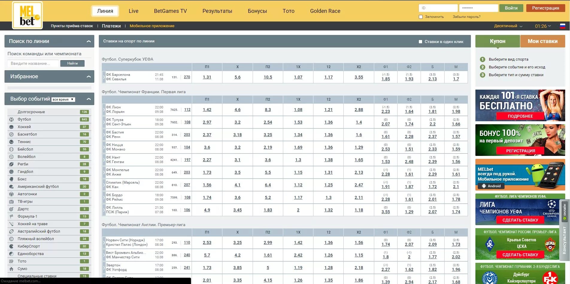This screenshot has width=570, height=284.
Task: Open the Toto tab in top menu
Action: [x=289, y=11]
